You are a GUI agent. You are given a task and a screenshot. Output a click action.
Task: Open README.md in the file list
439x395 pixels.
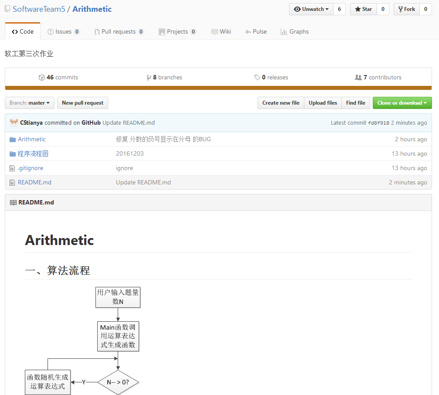[x=34, y=182]
